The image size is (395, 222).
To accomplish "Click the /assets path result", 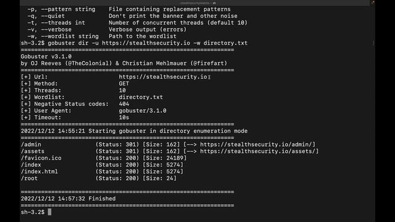I will point(33,151).
